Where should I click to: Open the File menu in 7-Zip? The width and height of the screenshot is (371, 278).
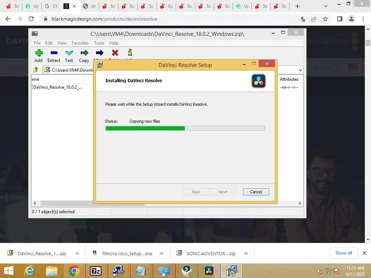click(37, 43)
